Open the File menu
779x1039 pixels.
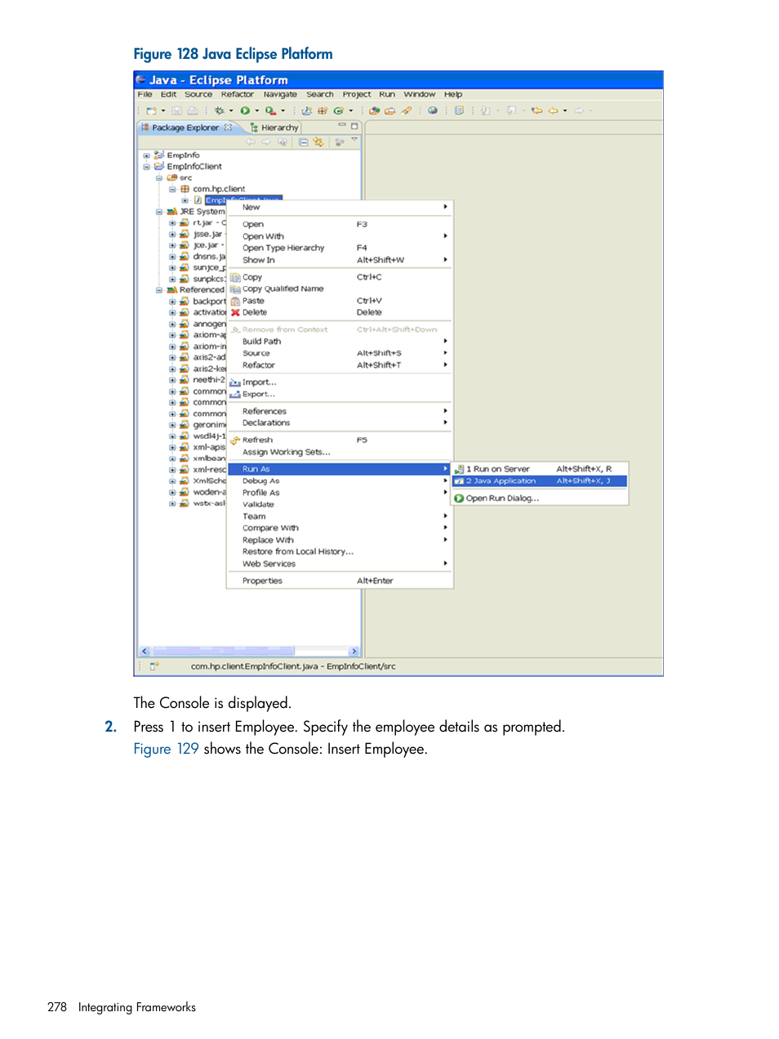(145, 95)
